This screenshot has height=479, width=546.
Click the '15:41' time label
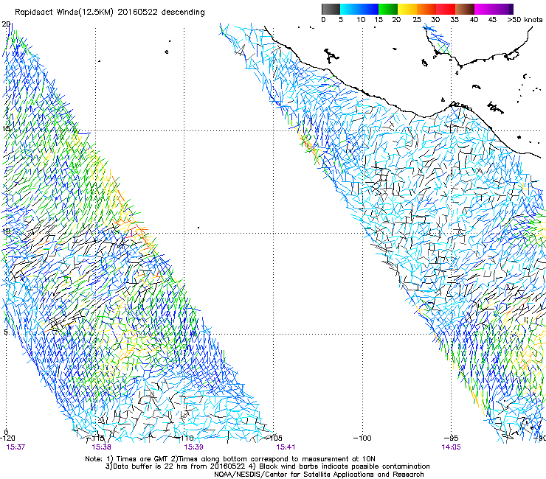coord(286,447)
